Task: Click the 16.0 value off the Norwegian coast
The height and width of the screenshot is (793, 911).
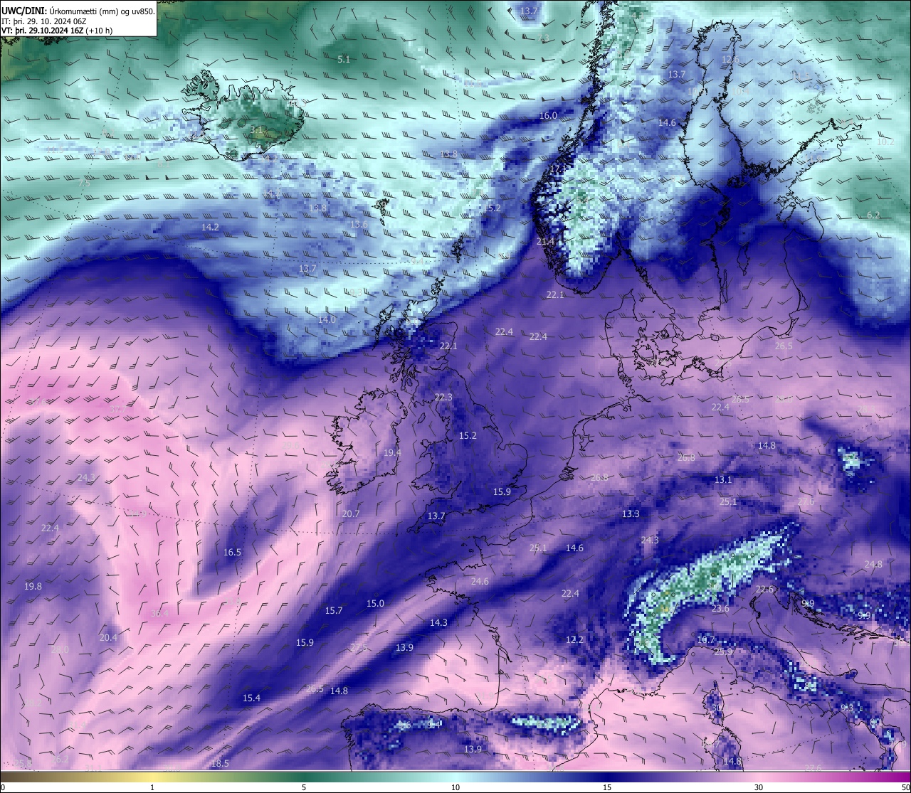Action: point(548,116)
